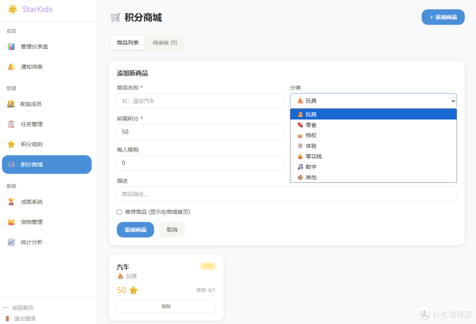The width and height of the screenshot is (476, 324).
Task: Focus the 商品名称 input field
Action: (200, 101)
